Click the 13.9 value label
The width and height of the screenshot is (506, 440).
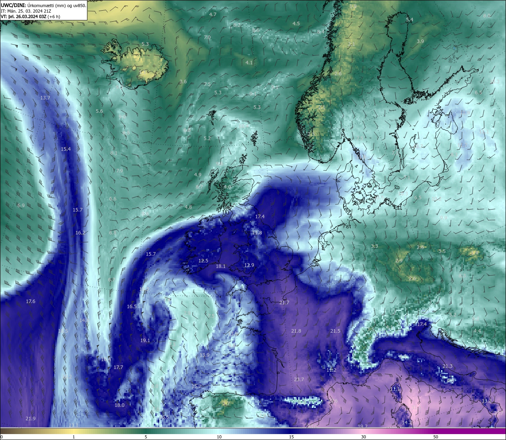204,355
